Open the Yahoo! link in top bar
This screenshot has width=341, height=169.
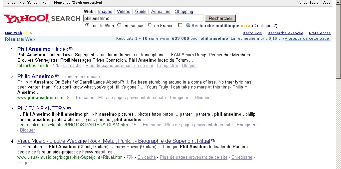(x=11, y=3)
